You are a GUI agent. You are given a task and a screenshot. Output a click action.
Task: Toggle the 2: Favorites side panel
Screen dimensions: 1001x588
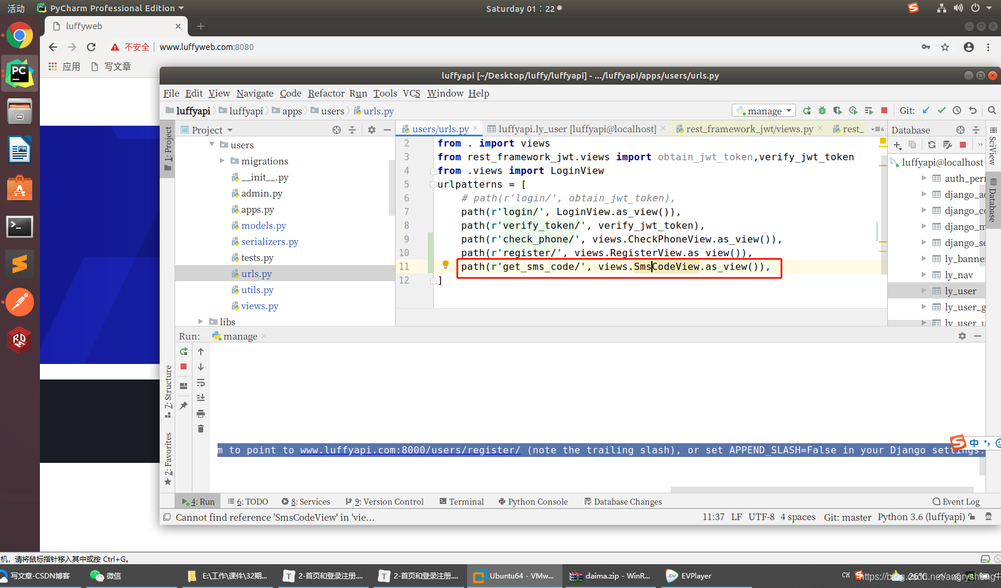(168, 459)
